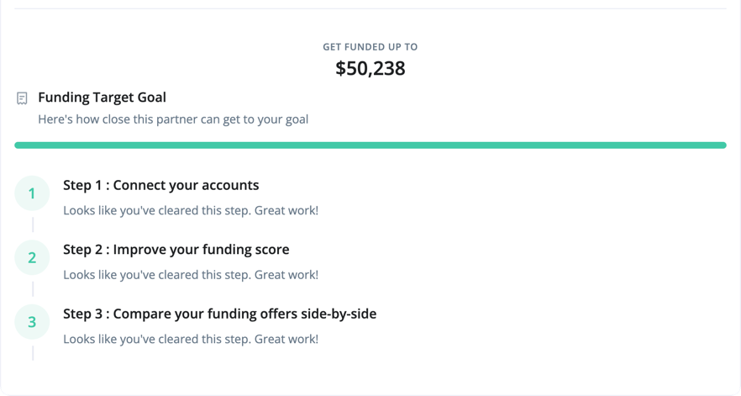Click the left end of the progress bar
The image size is (741, 396).
(18, 145)
